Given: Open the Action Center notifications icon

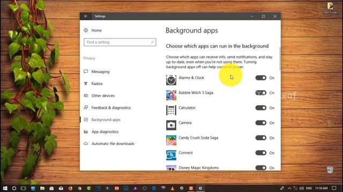Looking at the screenshot, I should pyautogui.click(x=334, y=188).
